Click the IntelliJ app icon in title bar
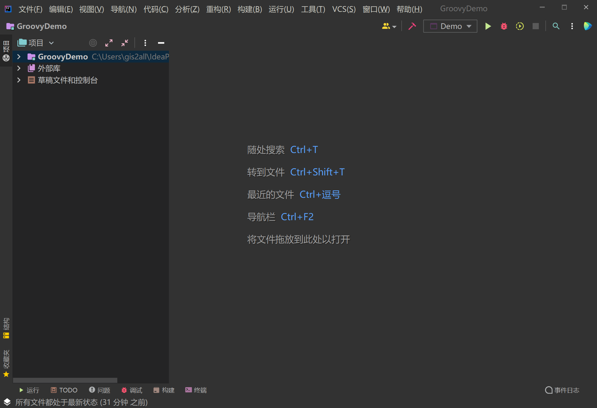 [8, 9]
